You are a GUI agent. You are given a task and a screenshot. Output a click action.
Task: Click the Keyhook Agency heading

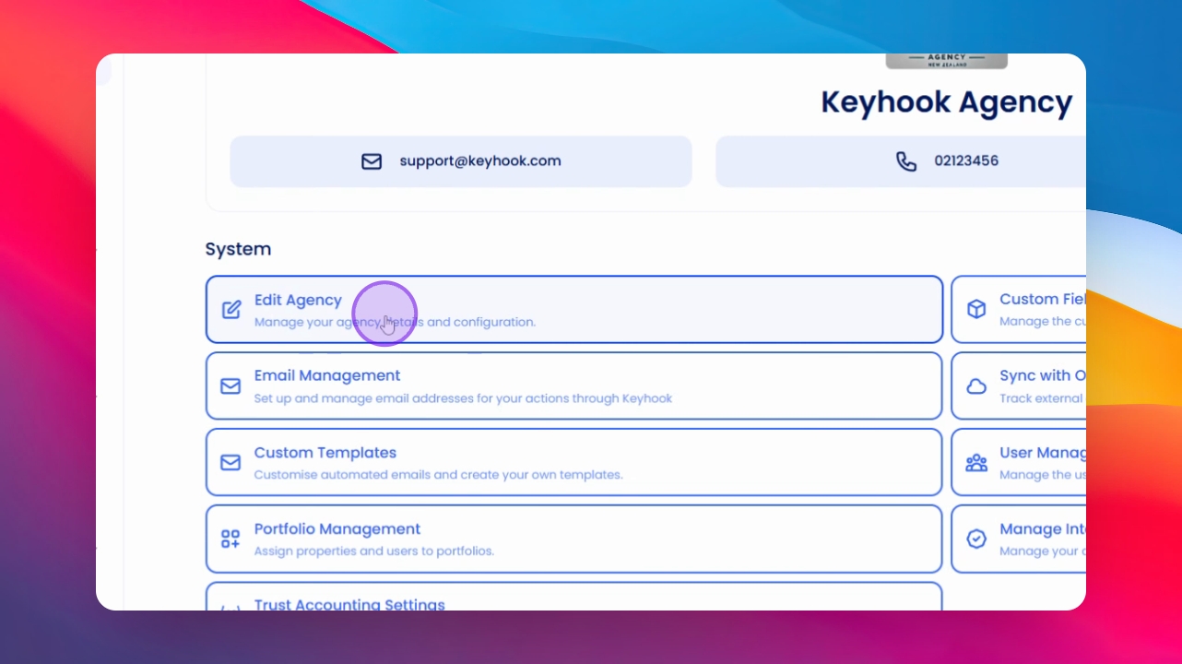tap(947, 102)
